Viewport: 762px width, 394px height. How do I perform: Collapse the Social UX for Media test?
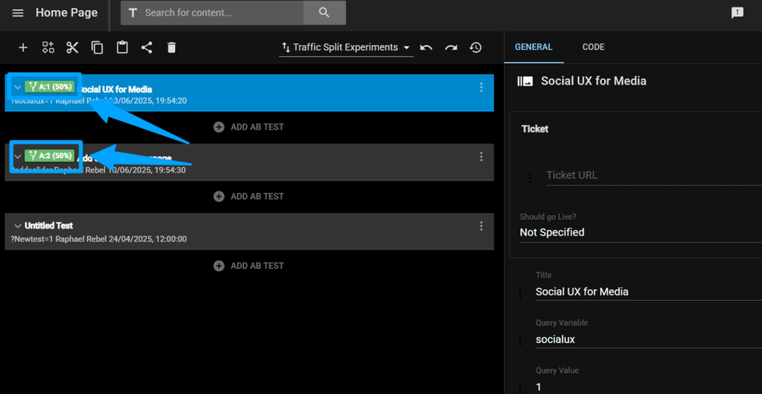(x=18, y=88)
